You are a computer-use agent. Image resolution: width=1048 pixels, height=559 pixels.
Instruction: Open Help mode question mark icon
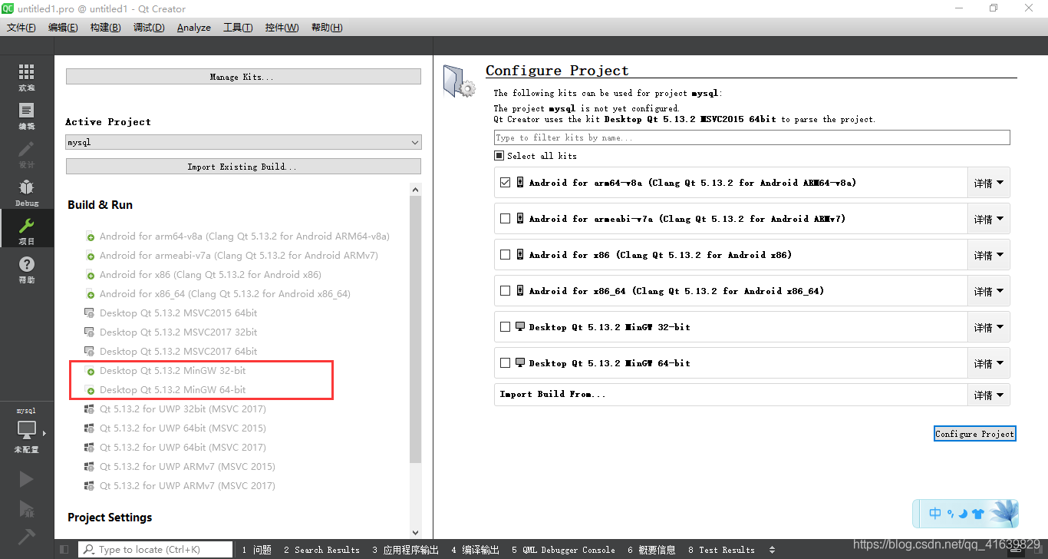27,270
